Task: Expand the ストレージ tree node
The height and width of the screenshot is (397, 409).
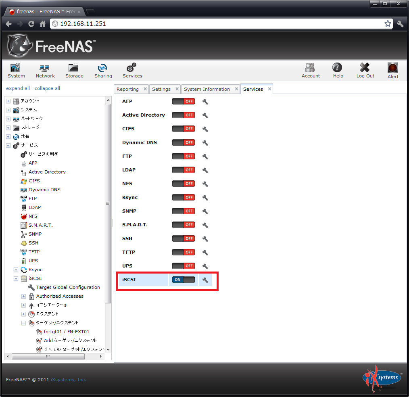Action: pyautogui.click(x=8, y=127)
